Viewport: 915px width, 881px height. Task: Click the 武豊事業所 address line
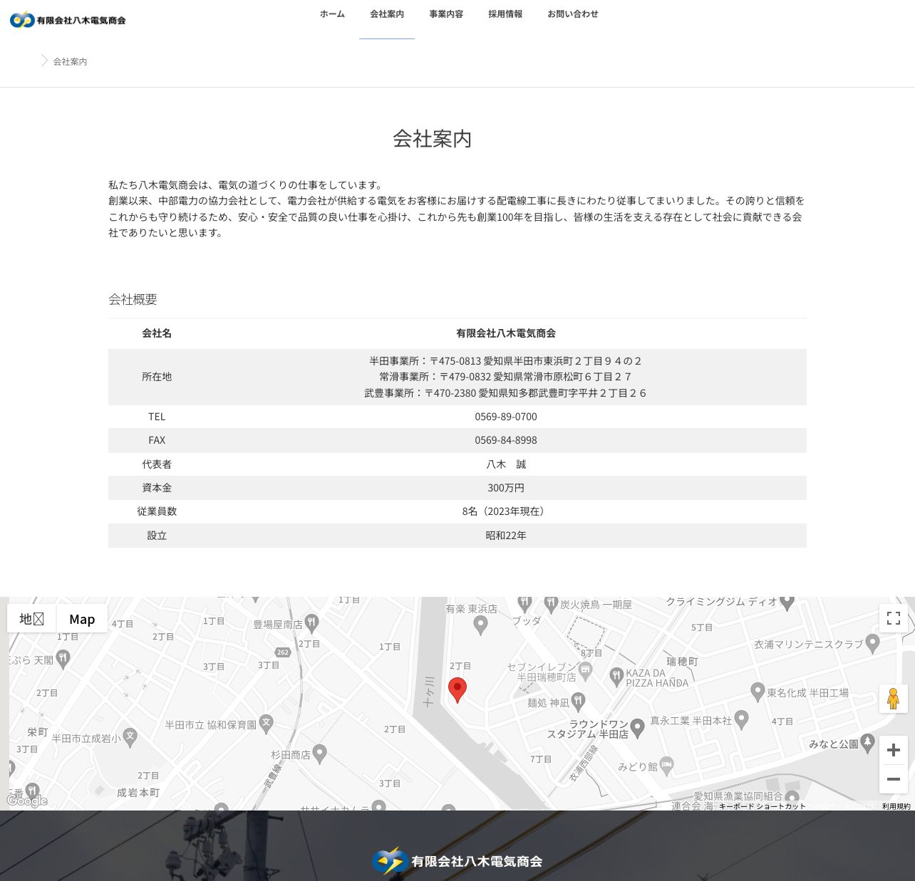(x=506, y=393)
